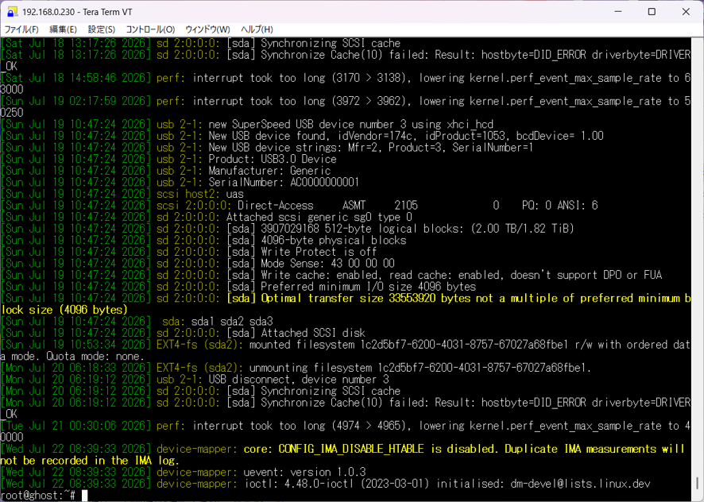Click 'uevent: version 1.0.3' text
Image resolution: width=704 pixels, height=502 pixels.
[304, 473]
